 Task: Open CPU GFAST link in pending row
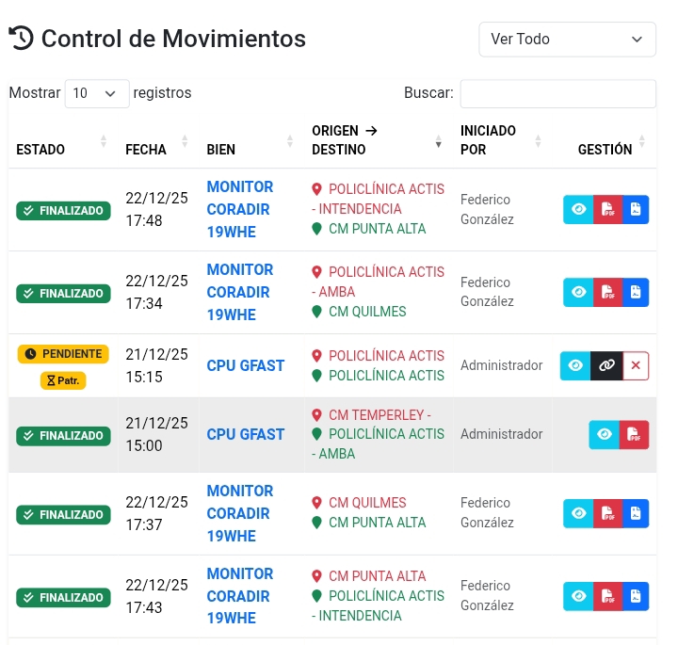pos(245,365)
